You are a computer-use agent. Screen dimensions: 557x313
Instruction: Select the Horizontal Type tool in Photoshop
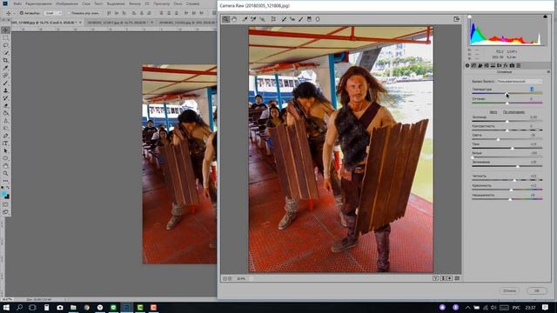click(5, 143)
